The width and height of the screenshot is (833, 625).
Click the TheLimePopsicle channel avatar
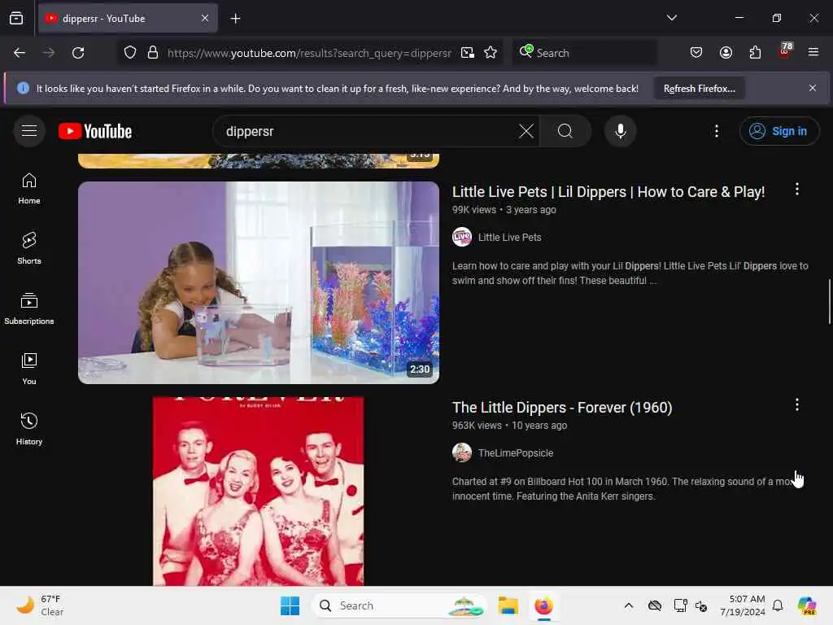point(462,452)
